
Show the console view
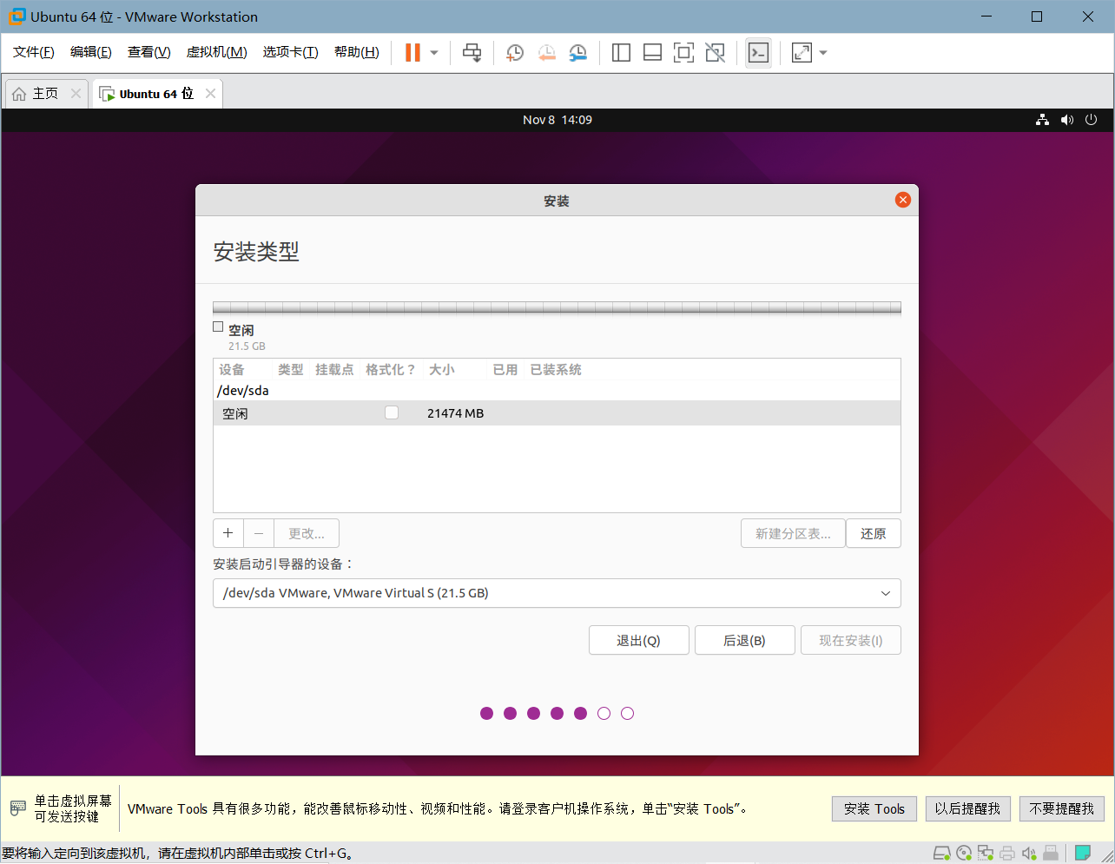point(758,53)
